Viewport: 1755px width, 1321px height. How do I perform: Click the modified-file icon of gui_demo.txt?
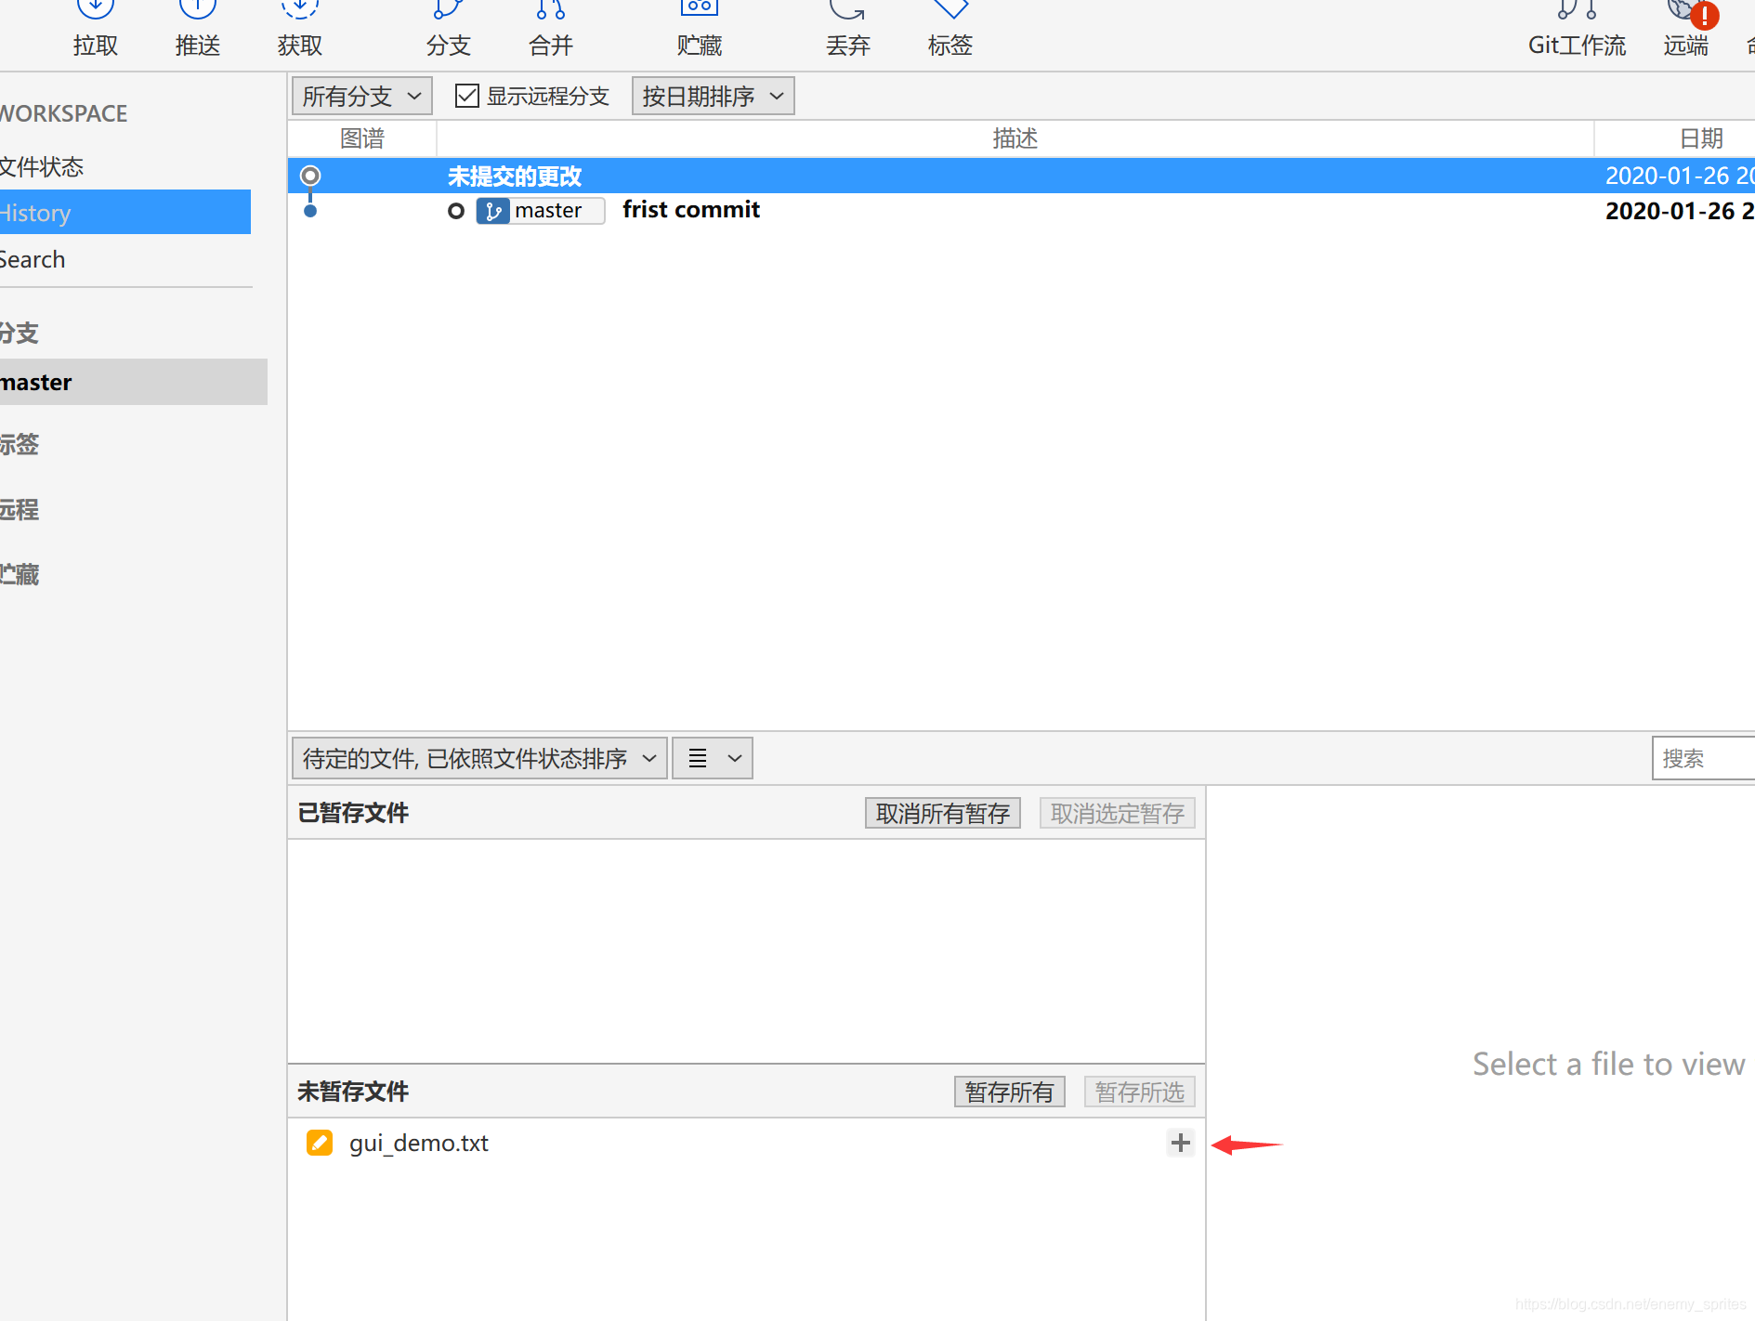tap(320, 1143)
